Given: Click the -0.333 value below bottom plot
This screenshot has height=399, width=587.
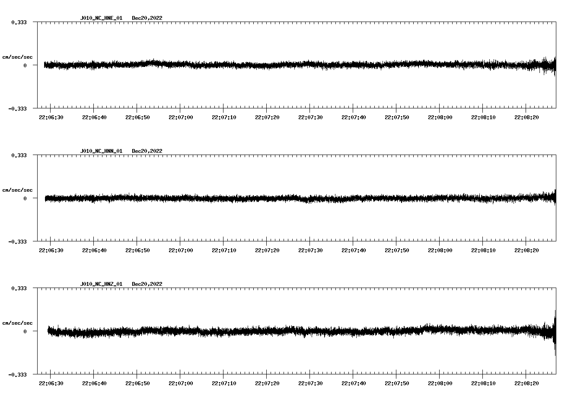Looking at the screenshot, I should (18, 375).
